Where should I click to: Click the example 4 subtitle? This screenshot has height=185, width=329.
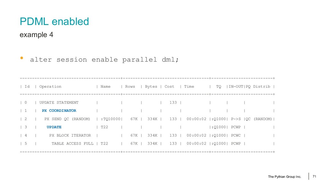click(x=37, y=35)
